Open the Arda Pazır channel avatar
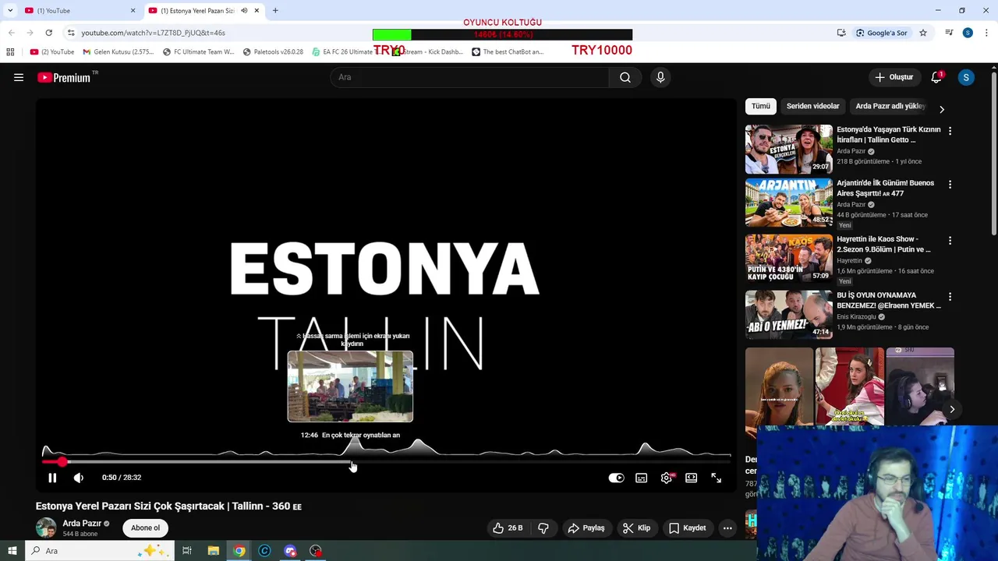This screenshot has width=998, height=561. click(46, 527)
